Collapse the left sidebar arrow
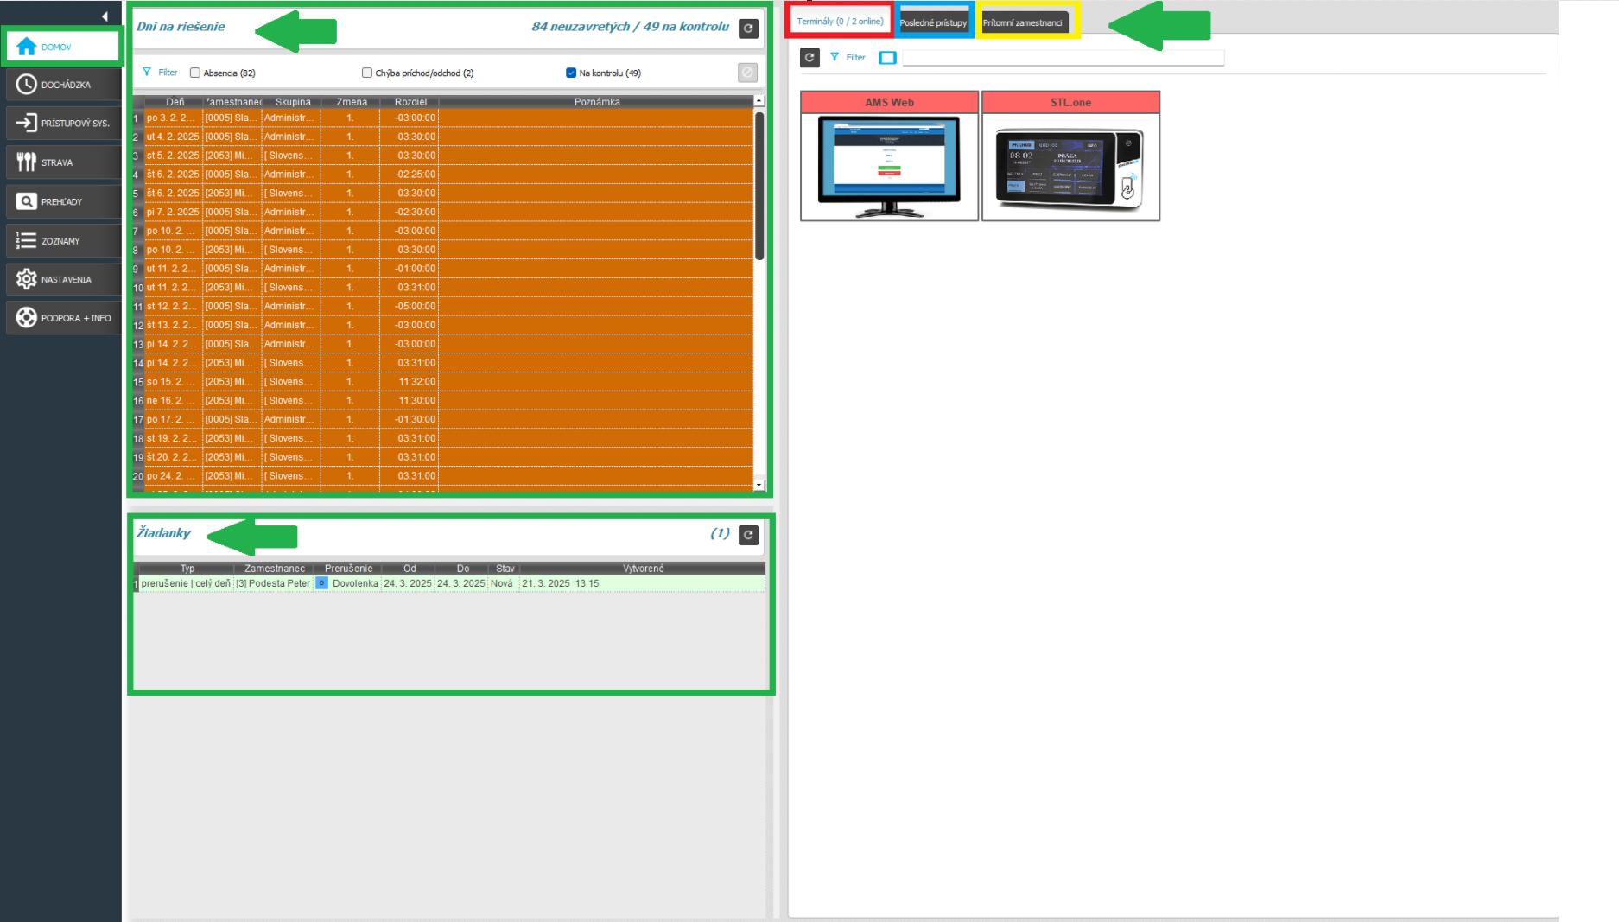 pyautogui.click(x=105, y=16)
